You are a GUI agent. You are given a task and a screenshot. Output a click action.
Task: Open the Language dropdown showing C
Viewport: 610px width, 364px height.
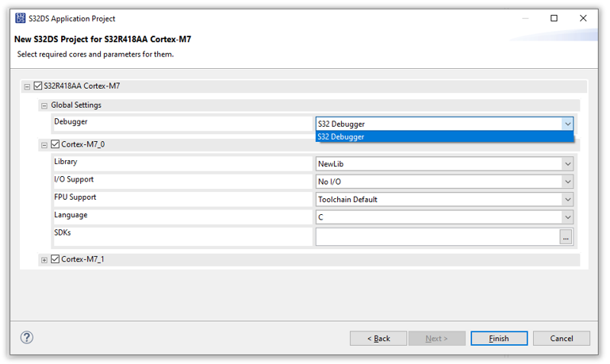(444, 217)
